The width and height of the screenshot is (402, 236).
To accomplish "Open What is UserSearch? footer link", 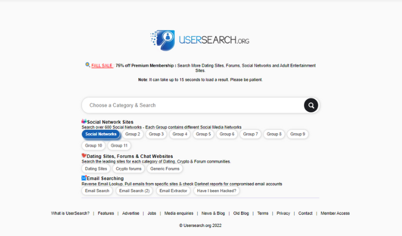I will tap(70, 213).
